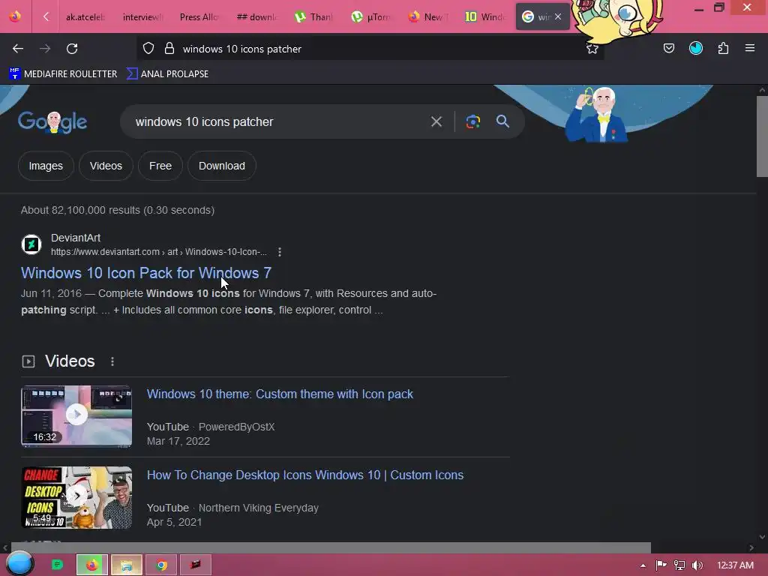Open the dark red app in the taskbar

[196, 565]
